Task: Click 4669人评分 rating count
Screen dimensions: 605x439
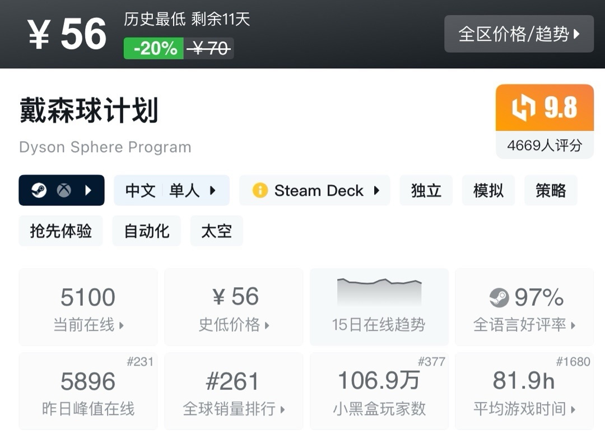Action: click(545, 146)
